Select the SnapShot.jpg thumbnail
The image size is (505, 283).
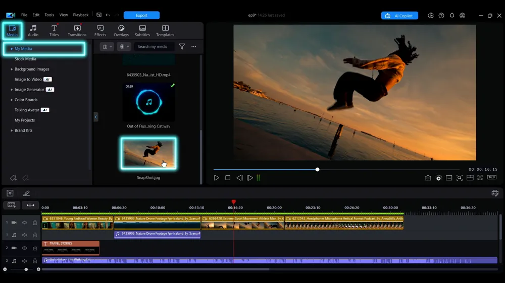point(148,153)
